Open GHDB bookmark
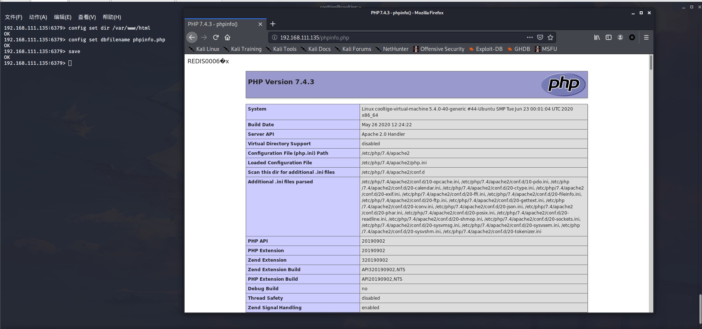The height and width of the screenshot is (329, 702). [x=519, y=49]
